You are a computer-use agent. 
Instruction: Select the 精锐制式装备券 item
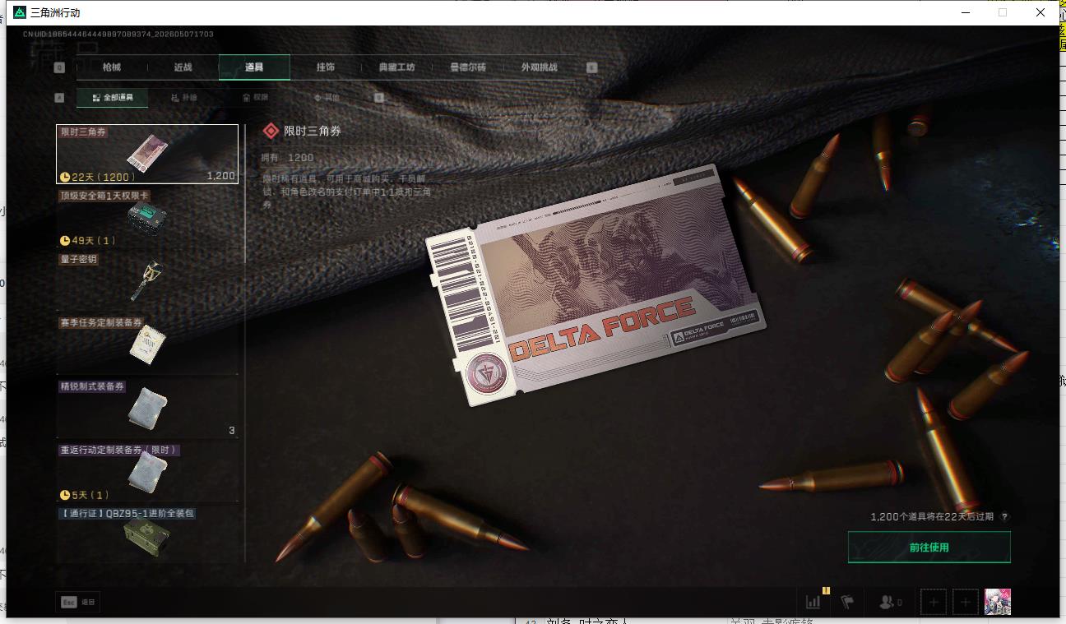click(147, 408)
